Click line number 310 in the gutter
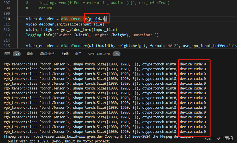The width and height of the screenshot is (237, 143). pos(7,19)
